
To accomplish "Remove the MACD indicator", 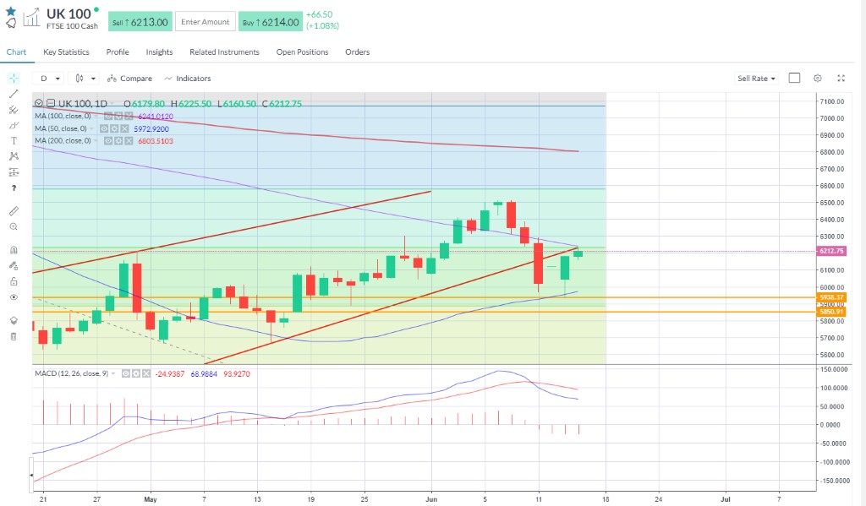I will pyautogui.click(x=146, y=373).
